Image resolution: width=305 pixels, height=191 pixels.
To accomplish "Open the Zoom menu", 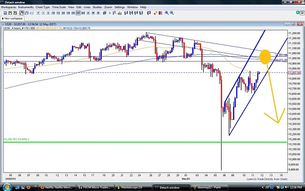I will (x=108, y=7).
